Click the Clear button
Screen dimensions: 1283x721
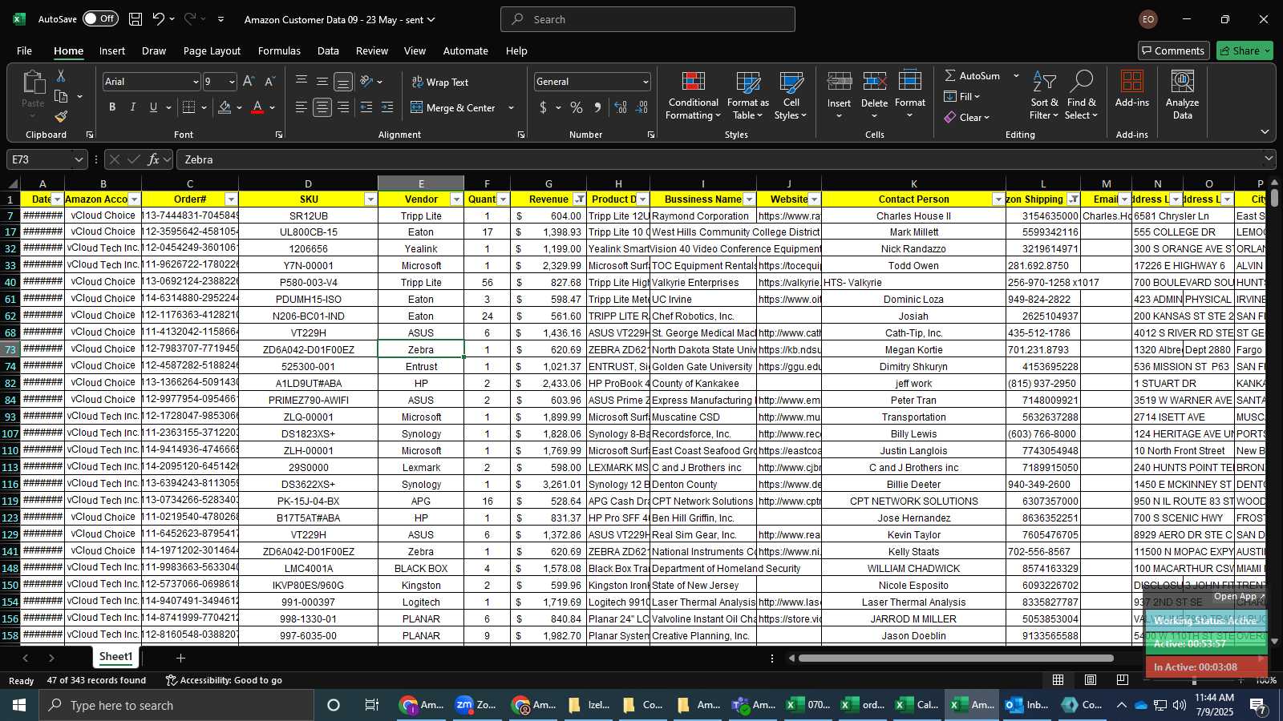(966, 117)
